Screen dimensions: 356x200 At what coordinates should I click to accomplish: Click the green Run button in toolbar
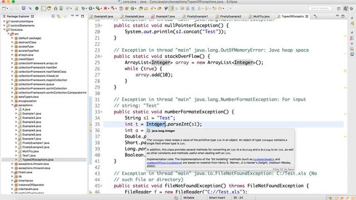point(90,8)
